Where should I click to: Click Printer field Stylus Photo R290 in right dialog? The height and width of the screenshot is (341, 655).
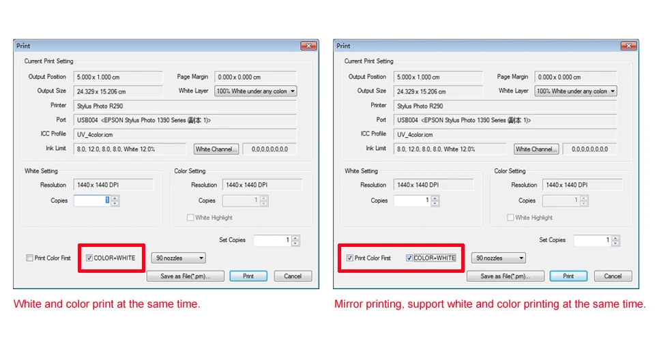(505, 106)
